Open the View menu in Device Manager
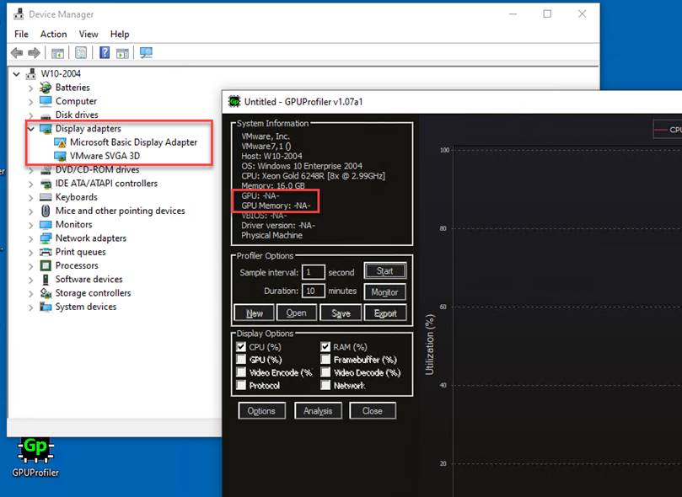The height and width of the screenshot is (497, 682). [89, 34]
